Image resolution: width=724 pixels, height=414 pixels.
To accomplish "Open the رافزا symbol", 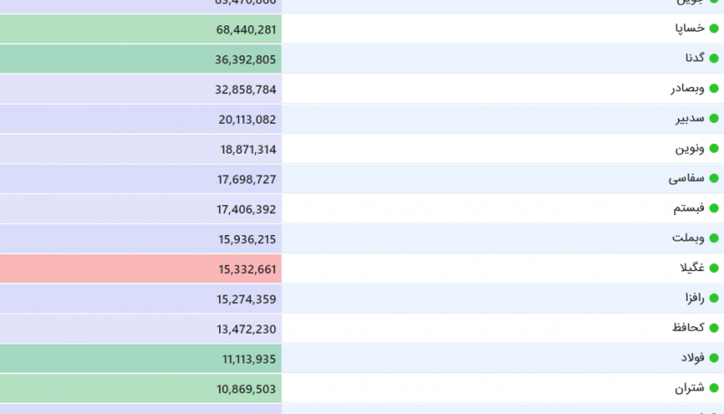I will pyautogui.click(x=695, y=297).
